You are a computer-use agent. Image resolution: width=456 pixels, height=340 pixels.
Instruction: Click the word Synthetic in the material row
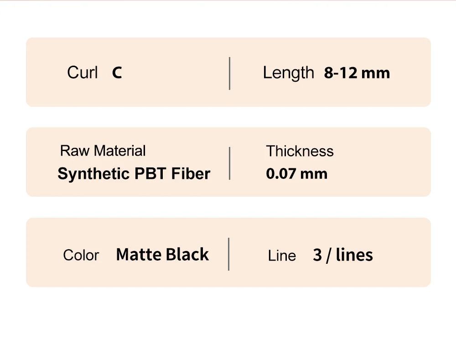(93, 174)
